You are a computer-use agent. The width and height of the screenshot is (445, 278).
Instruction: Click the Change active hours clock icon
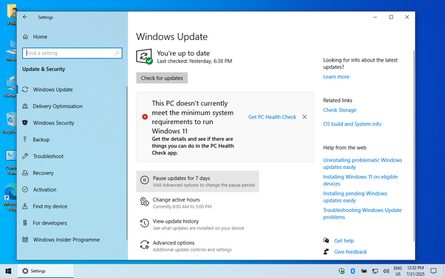pyautogui.click(x=145, y=202)
